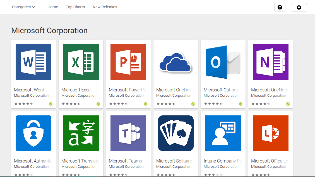Viewport: 315px width, 177px height.
Task: Expand the Categories dropdown
Action: point(23,7)
